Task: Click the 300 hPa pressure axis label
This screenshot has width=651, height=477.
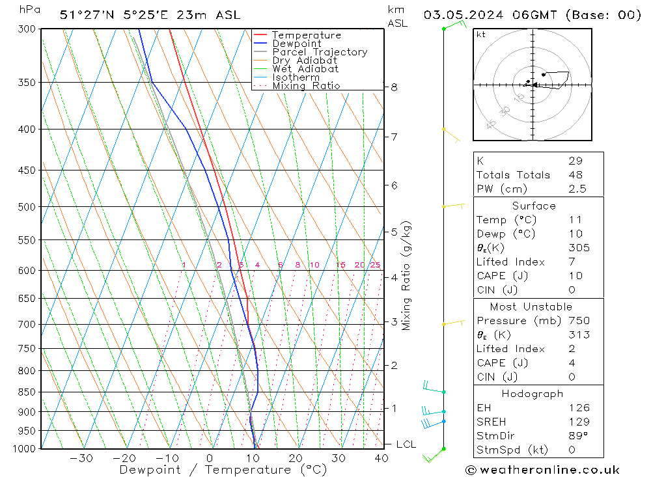Action: click(27, 29)
